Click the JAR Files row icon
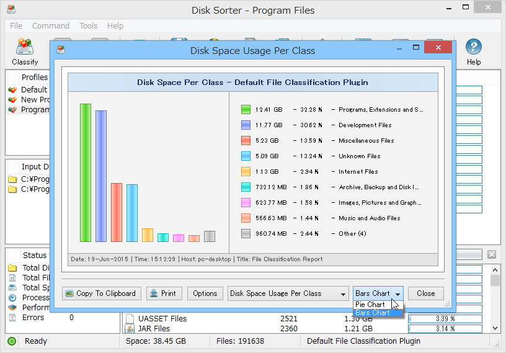This screenshot has height=353, width=506. coord(130,329)
